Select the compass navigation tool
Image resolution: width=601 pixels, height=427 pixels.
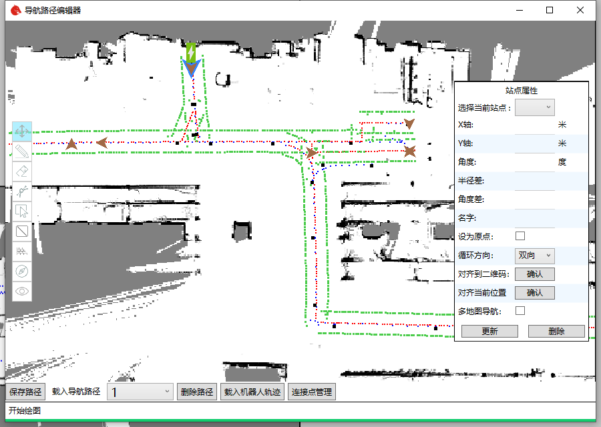tap(22, 272)
